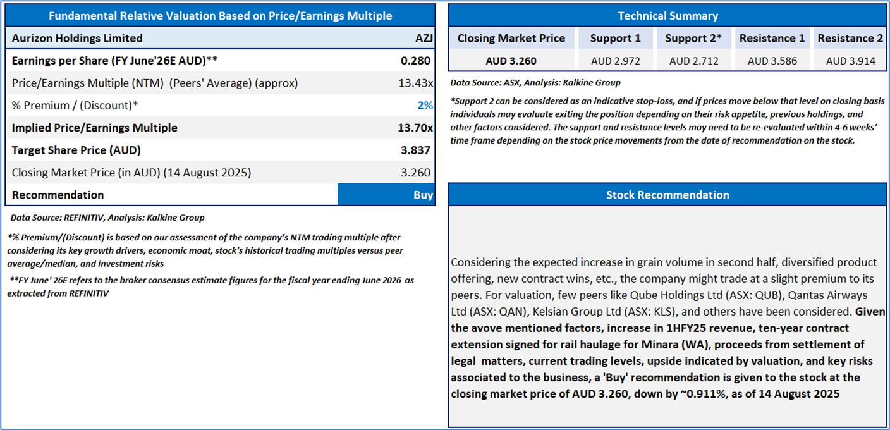Click the AZJ ticker cell
This screenshot has height=430, width=890.
tap(424, 39)
